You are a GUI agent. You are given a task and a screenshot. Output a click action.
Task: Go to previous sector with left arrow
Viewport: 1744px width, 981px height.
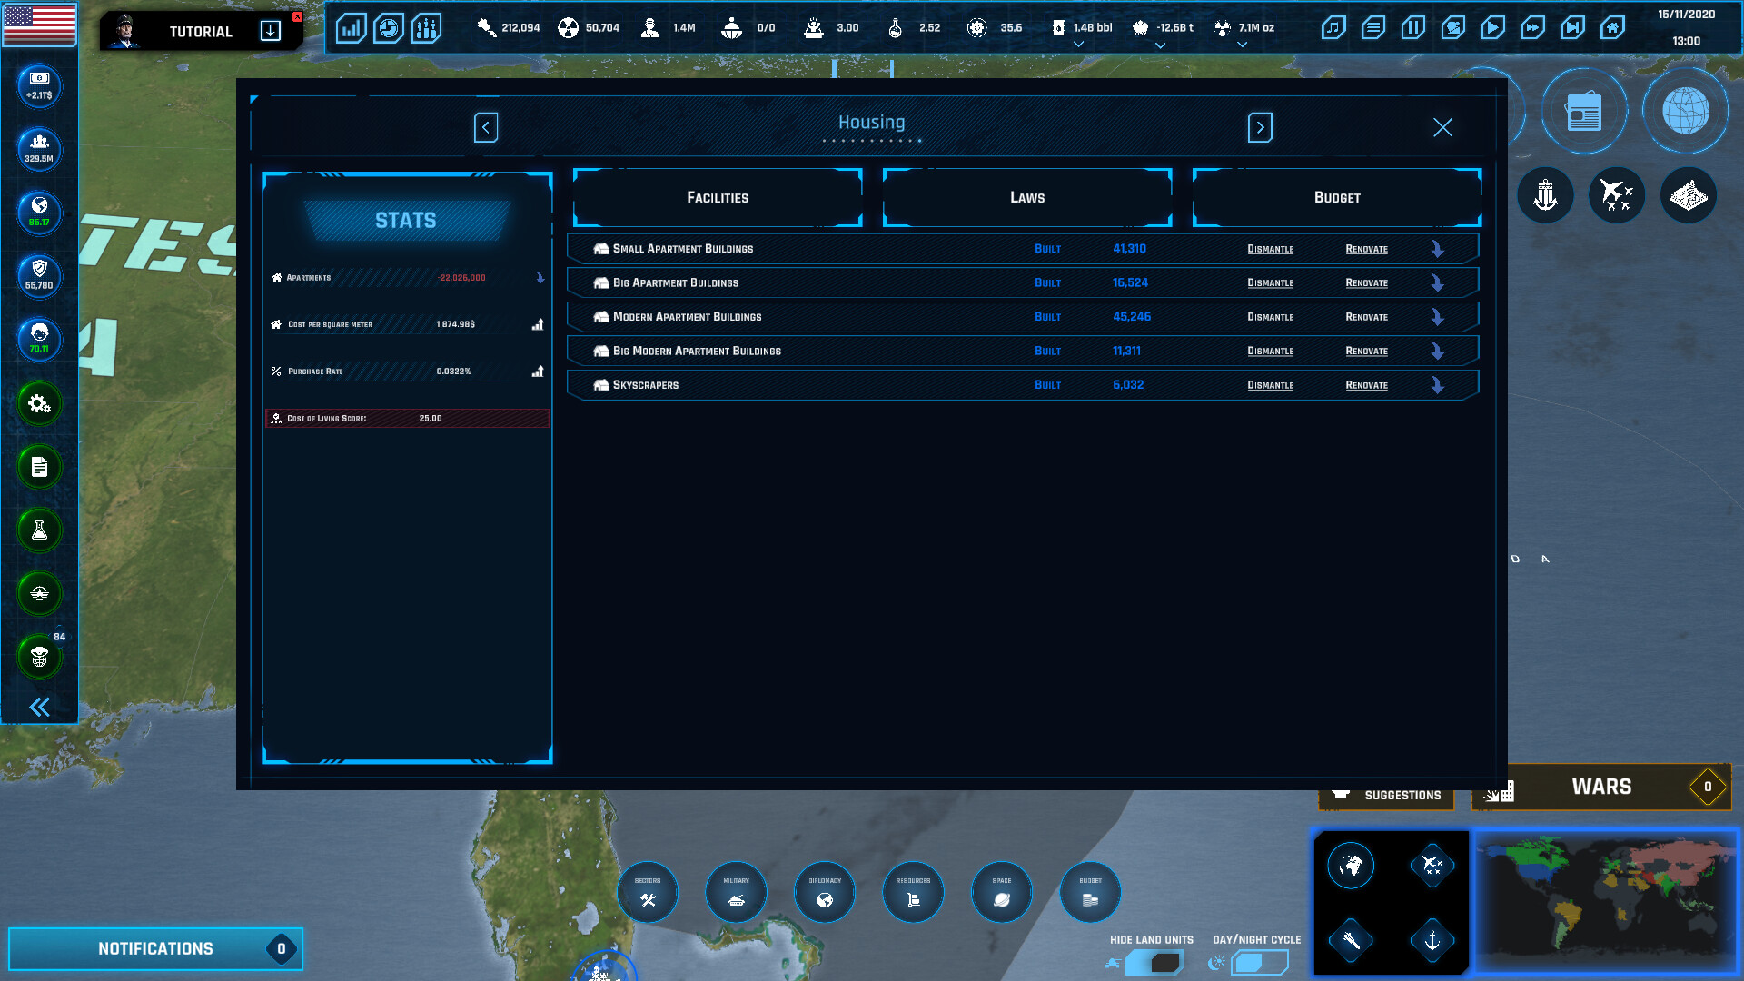pos(486,127)
